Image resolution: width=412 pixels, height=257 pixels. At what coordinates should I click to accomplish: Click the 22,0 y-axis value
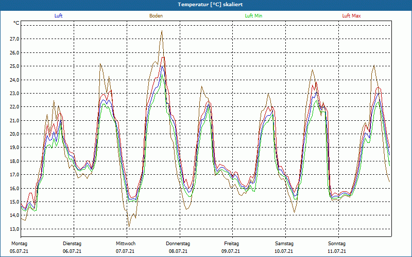tap(14, 107)
